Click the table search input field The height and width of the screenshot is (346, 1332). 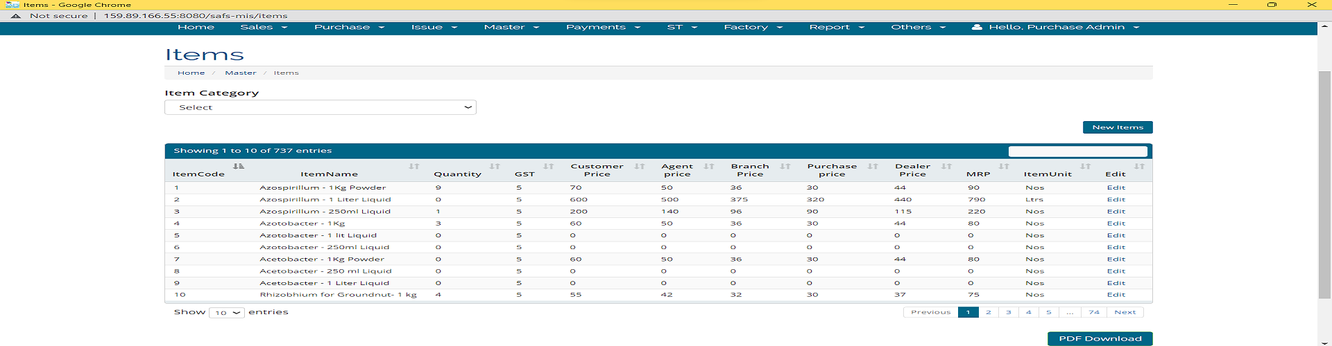pos(1077,151)
